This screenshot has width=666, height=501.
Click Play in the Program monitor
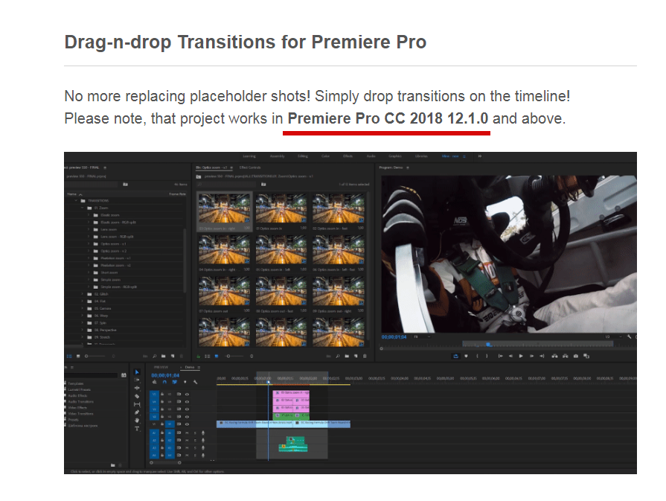point(521,356)
